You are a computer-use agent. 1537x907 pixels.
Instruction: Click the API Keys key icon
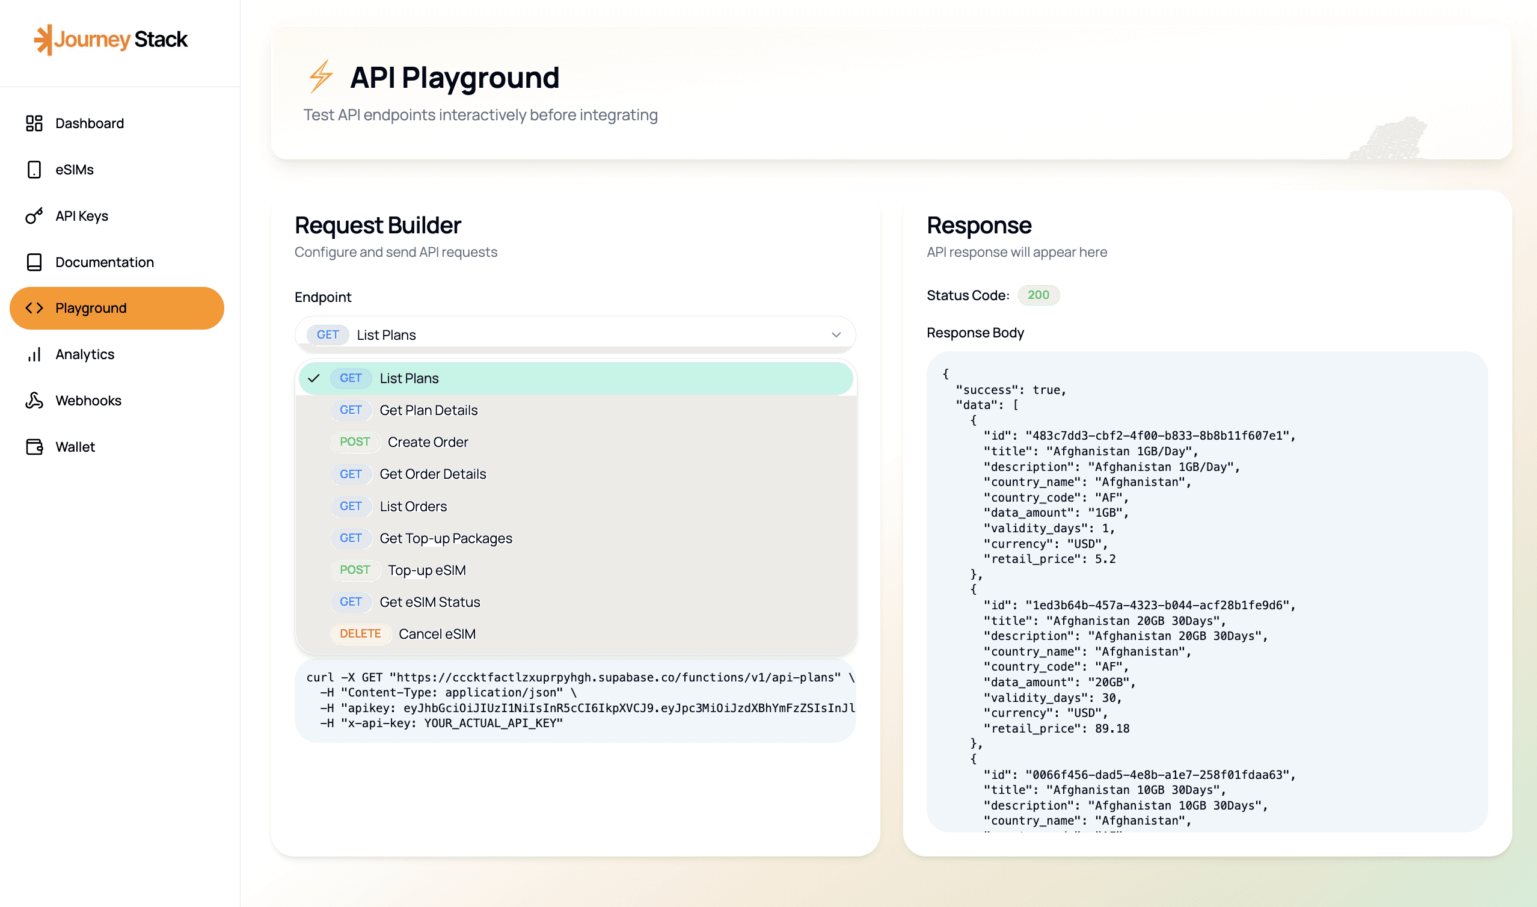pyautogui.click(x=34, y=216)
